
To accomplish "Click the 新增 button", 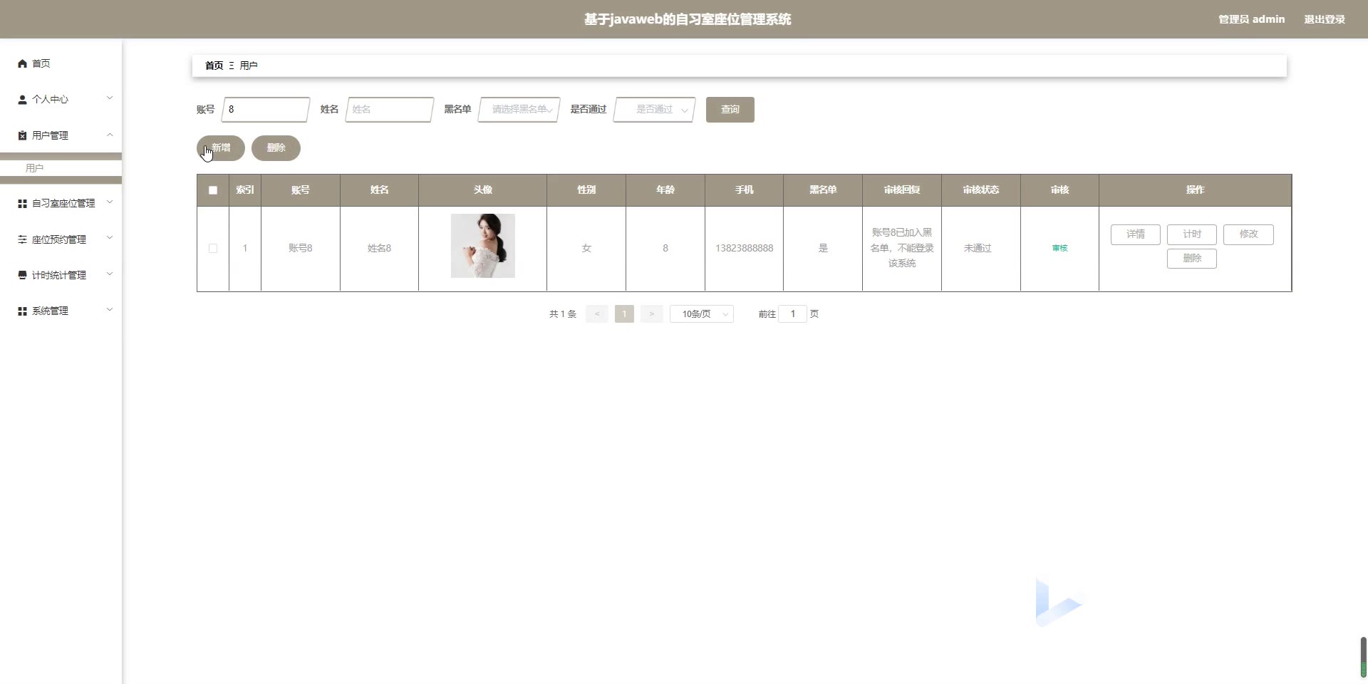I will click(221, 148).
